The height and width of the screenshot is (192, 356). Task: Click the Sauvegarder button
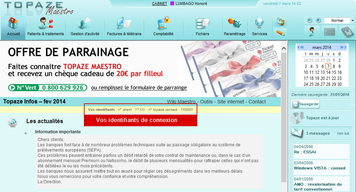click(x=305, y=104)
